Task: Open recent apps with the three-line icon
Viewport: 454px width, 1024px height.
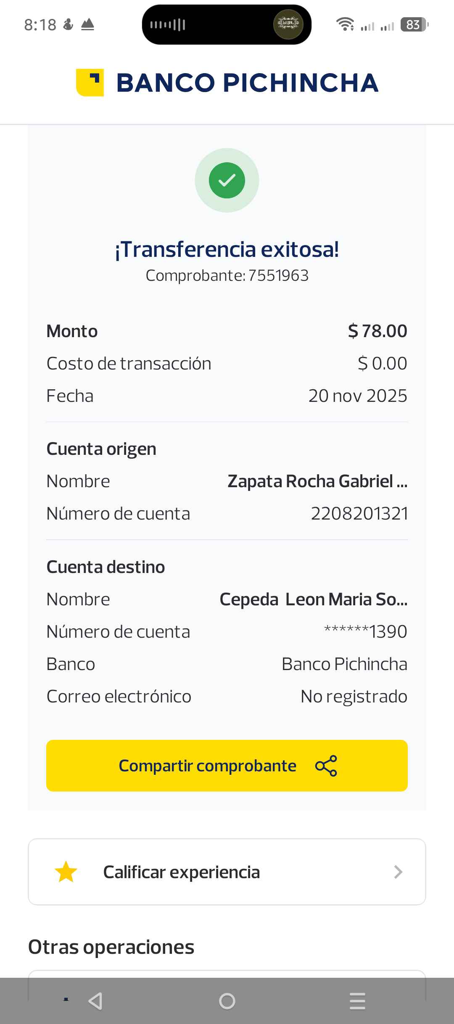Action: tap(357, 1001)
